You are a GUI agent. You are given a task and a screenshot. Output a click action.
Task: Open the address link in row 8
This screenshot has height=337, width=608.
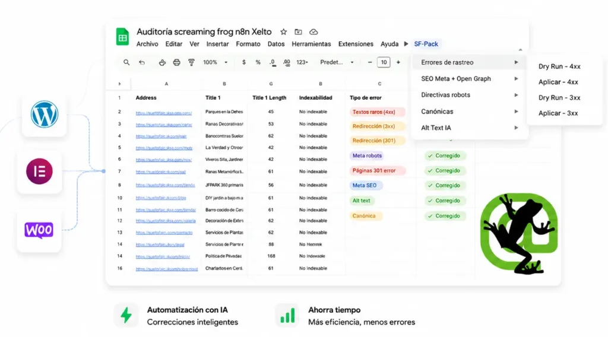coord(165,185)
